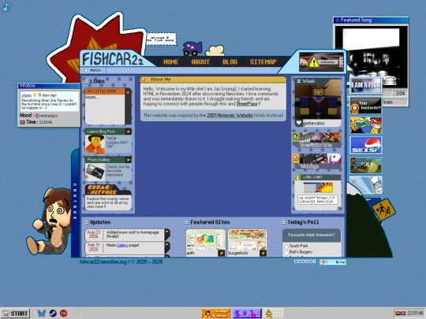Open the Latest Blog Post Lego thumbnail
Image resolution: width=426 pixels, height=319 pixels.
click(95, 144)
